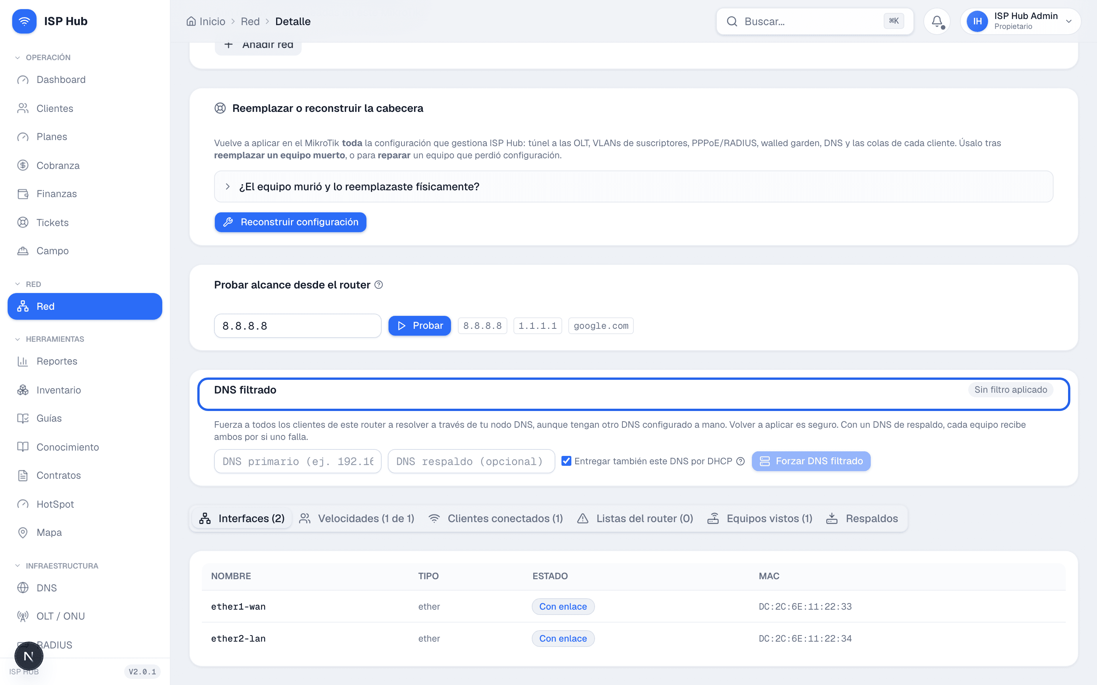This screenshot has width=1097, height=685.
Task: Click 'Con enlace' badge for ether1-wan
Action: tap(563, 607)
